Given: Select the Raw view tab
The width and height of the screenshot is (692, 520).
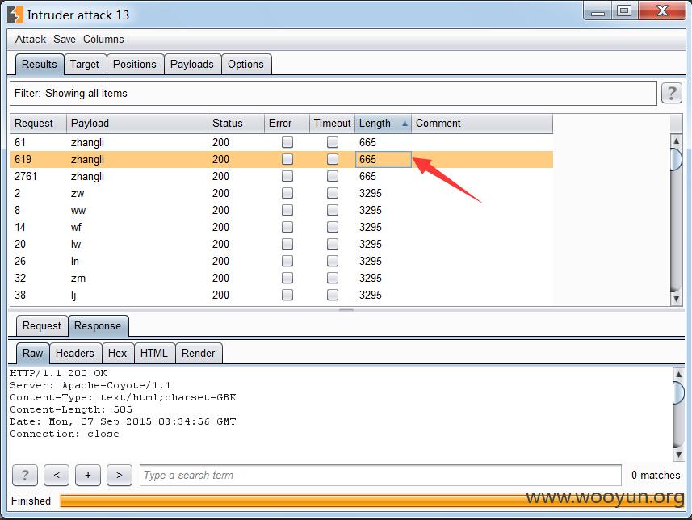Looking at the screenshot, I should click(x=32, y=353).
